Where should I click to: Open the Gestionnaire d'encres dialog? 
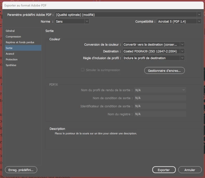pyautogui.click(x=164, y=71)
